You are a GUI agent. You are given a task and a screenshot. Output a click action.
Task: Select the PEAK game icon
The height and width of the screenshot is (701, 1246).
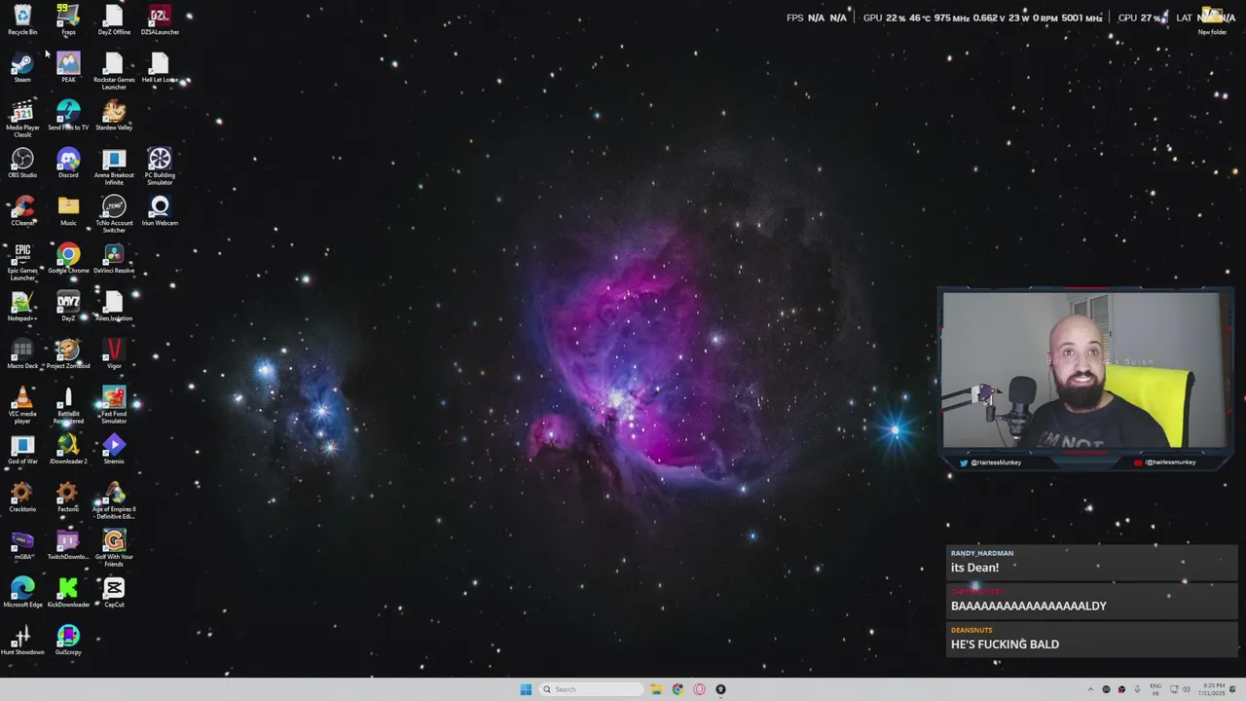click(68, 67)
